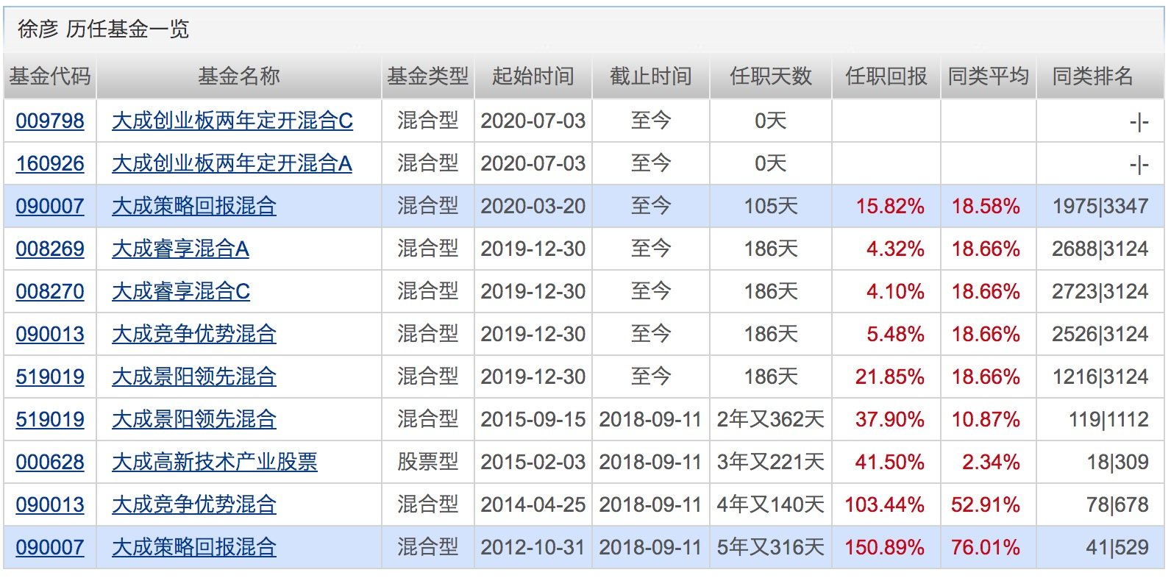Open 大成创业板两年定开混合C fund page

pyautogui.click(x=232, y=121)
